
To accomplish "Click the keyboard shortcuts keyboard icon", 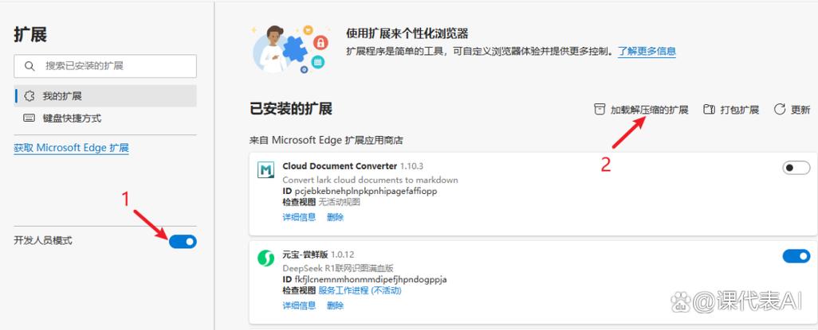I will point(29,118).
